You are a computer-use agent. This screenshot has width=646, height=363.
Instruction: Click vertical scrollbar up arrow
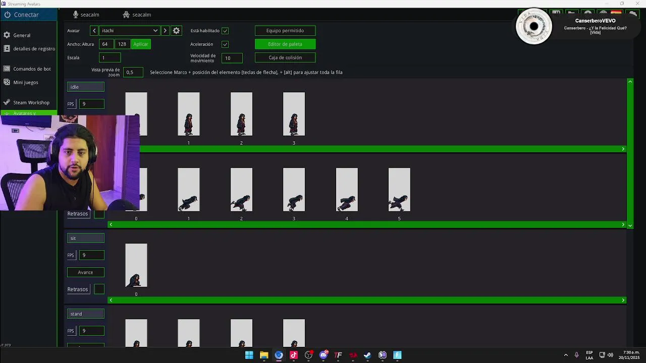630,82
